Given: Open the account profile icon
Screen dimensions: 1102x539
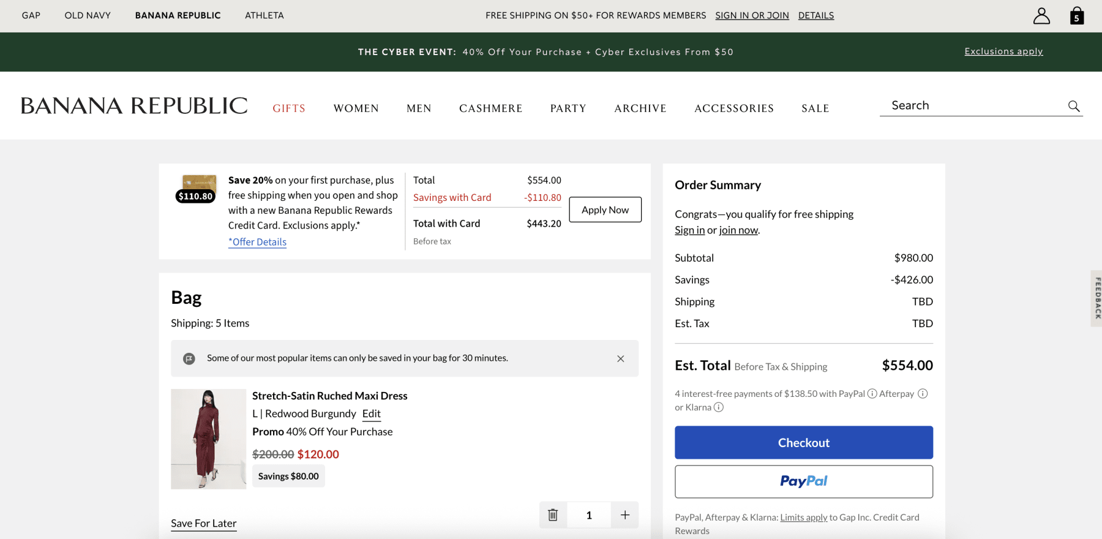Looking at the screenshot, I should tap(1041, 16).
